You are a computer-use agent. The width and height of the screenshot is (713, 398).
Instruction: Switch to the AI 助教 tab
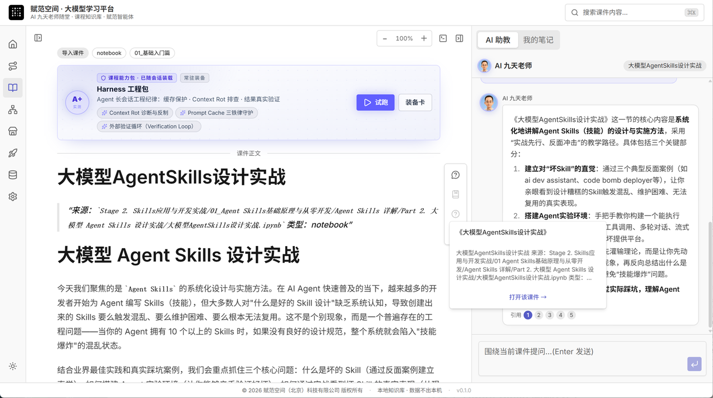[498, 40]
